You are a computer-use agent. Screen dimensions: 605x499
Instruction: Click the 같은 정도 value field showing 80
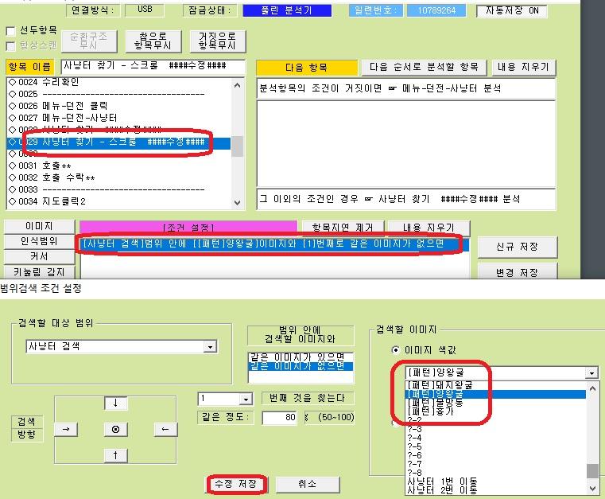(x=278, y=418)
